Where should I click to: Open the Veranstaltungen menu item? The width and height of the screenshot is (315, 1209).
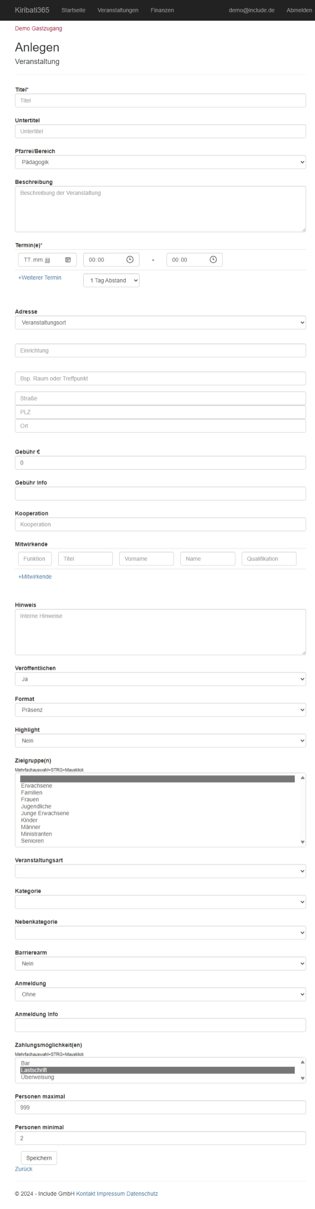coord(118,10)
